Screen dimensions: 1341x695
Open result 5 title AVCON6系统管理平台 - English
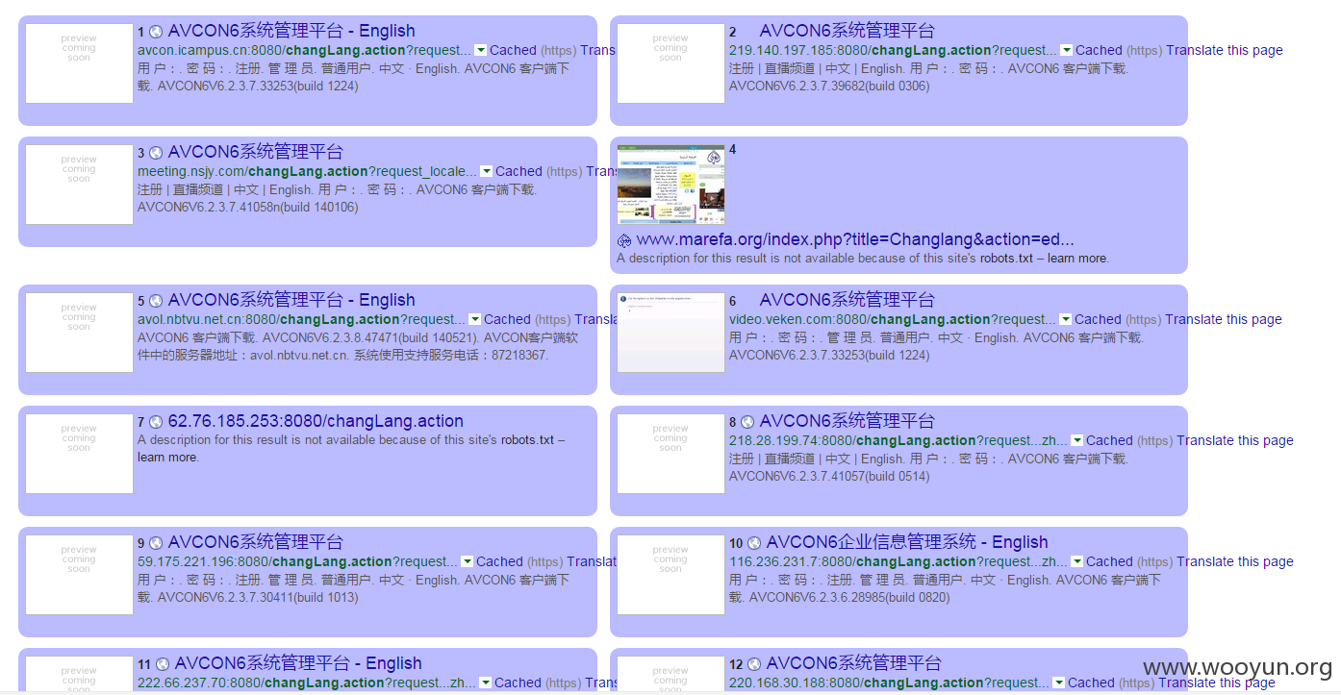(x=291, y=301)
